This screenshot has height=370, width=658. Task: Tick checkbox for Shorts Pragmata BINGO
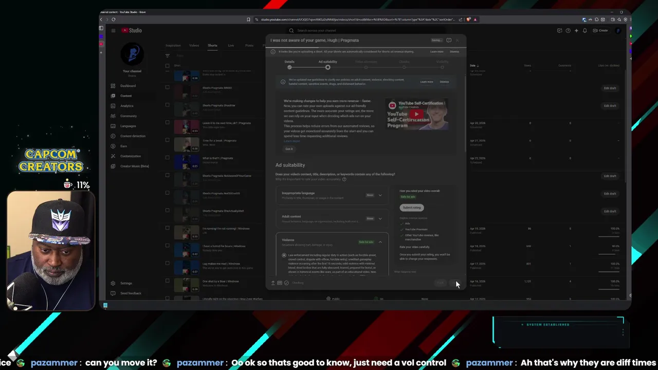tap(167, 87)
